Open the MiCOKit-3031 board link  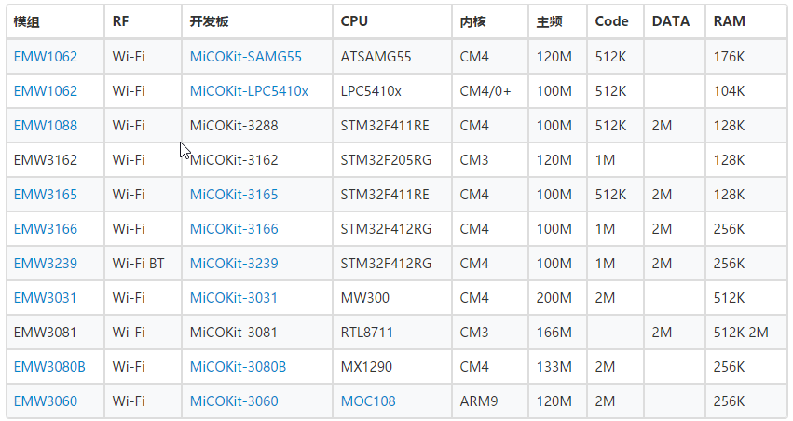click(x=233, y=298)
